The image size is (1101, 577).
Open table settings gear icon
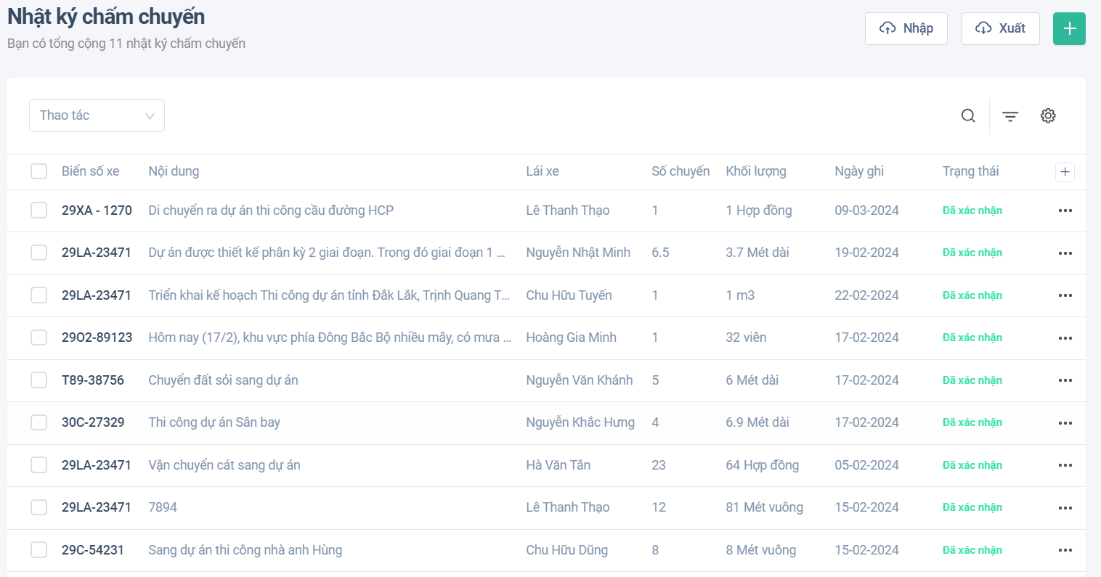click(x=1048, y=116)
